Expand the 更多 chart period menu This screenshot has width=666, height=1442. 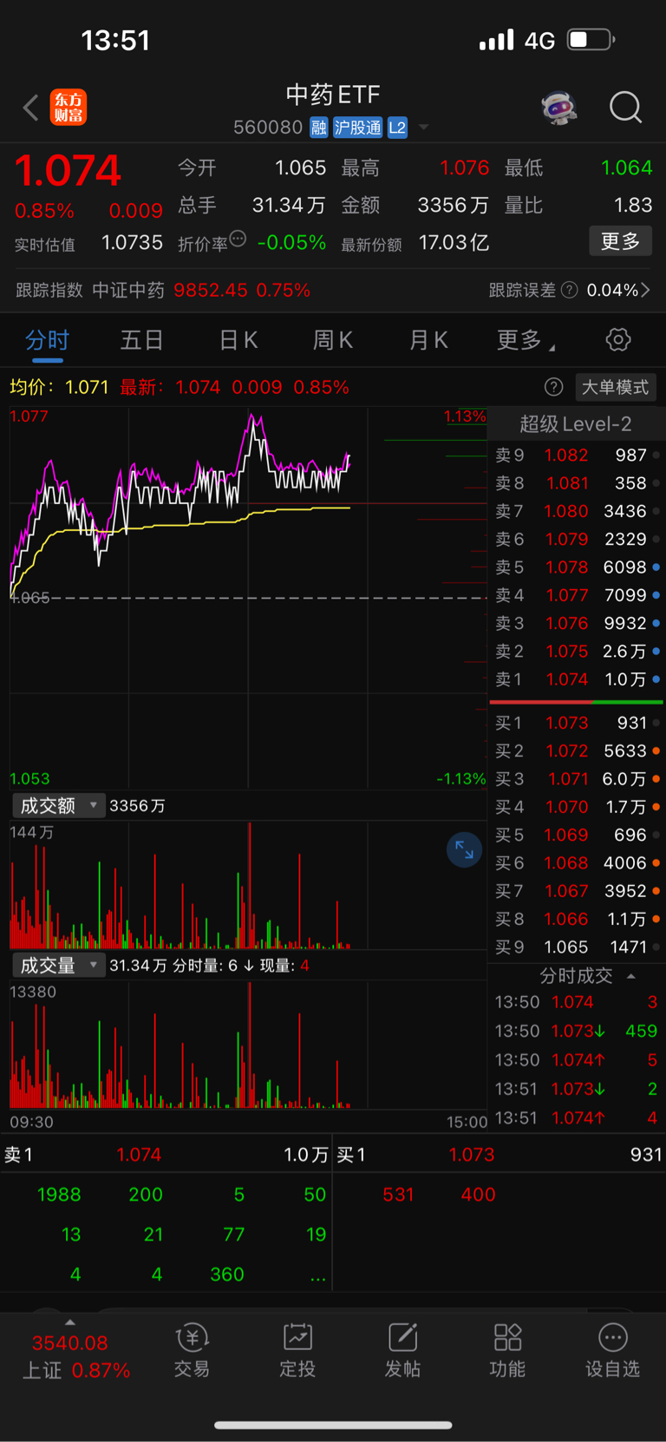point(526,340)
